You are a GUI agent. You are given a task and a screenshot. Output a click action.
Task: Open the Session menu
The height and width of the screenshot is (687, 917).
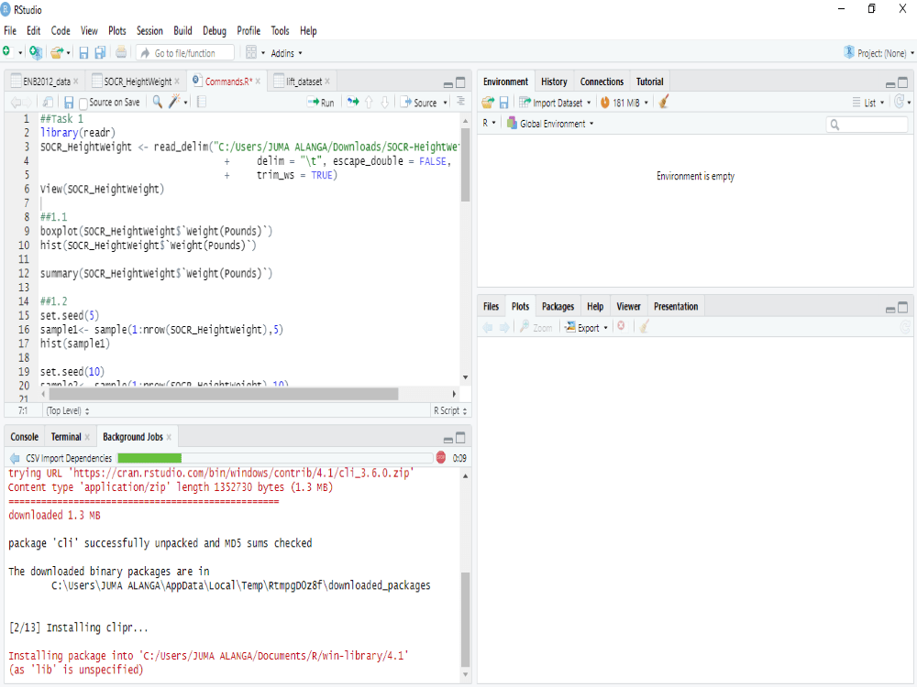149,30
